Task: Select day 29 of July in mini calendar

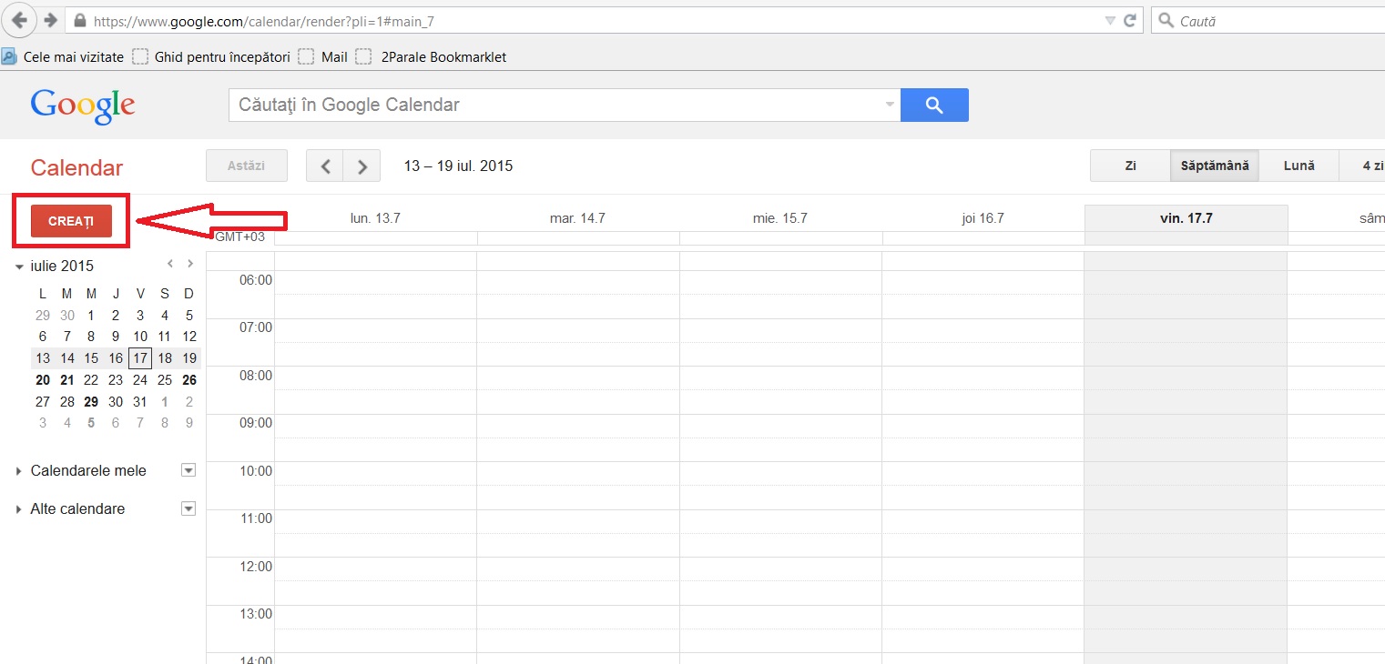Action: 91,402
